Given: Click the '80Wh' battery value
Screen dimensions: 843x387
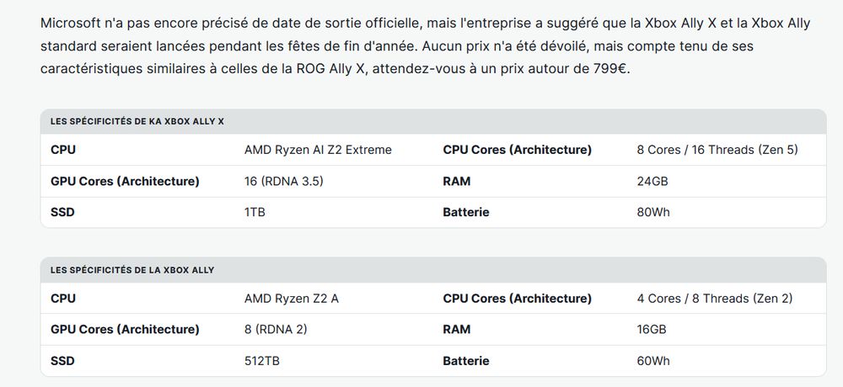Looking at the screenshot, I should point(652,212).
